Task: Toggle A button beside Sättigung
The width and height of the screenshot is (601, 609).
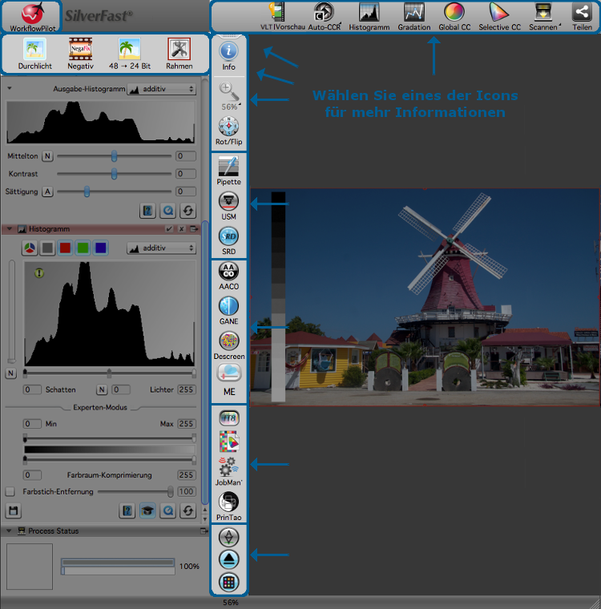Action: [x=47, y=192]
